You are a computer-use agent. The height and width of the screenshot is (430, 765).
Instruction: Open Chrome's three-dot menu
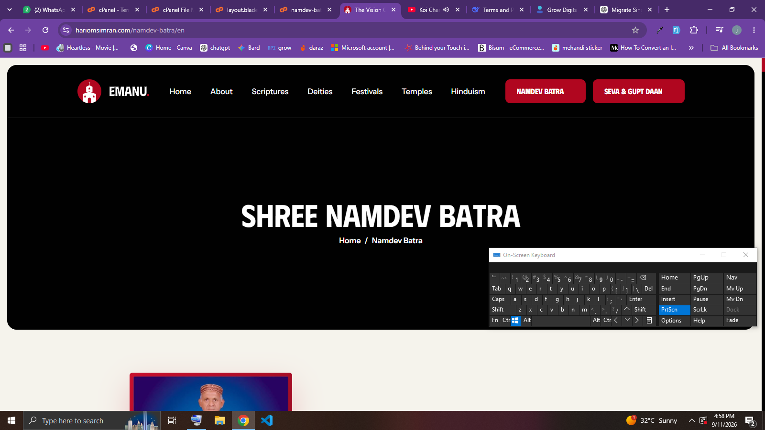tap(754, 30)
